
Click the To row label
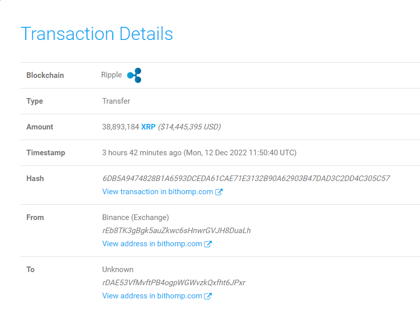30,270
